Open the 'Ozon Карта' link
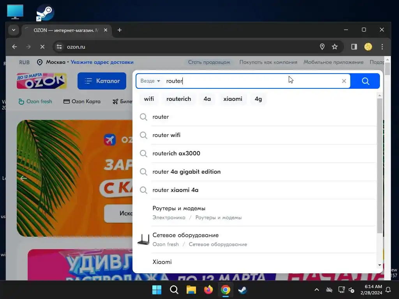Screen dimensions: 399x299 coord(82,102)
